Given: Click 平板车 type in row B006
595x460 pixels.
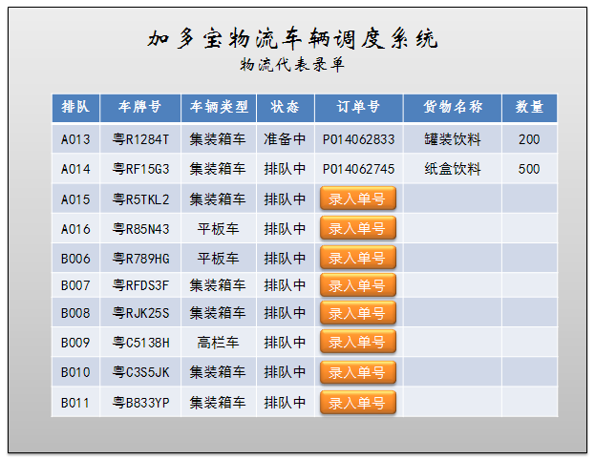Looking at the screenshot, I should pos(219,259).
